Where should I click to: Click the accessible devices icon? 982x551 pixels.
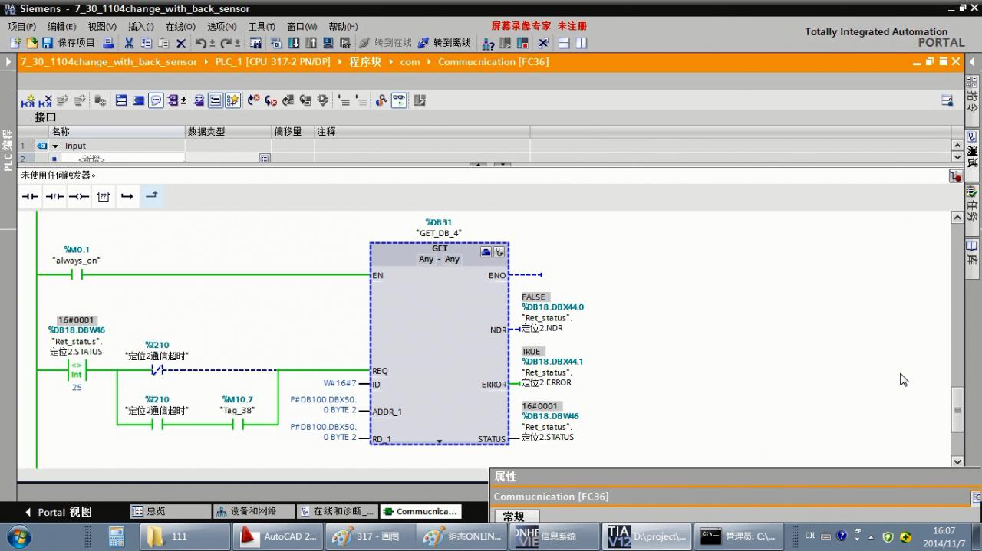pos(488,43)
